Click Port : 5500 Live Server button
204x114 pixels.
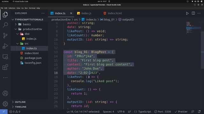(x=163, y=111)
